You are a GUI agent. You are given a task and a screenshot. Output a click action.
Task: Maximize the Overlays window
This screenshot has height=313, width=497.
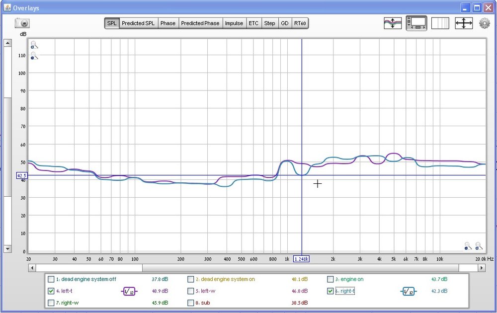(477, 8)
